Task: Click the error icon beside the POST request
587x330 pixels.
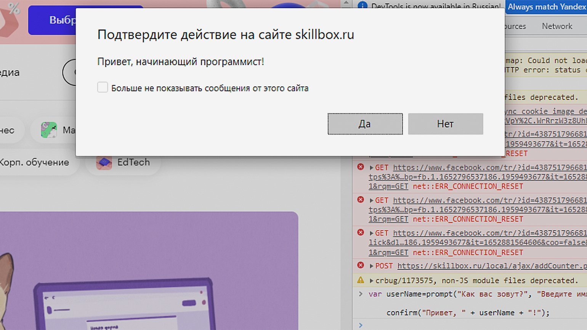Action: (361, 265)
